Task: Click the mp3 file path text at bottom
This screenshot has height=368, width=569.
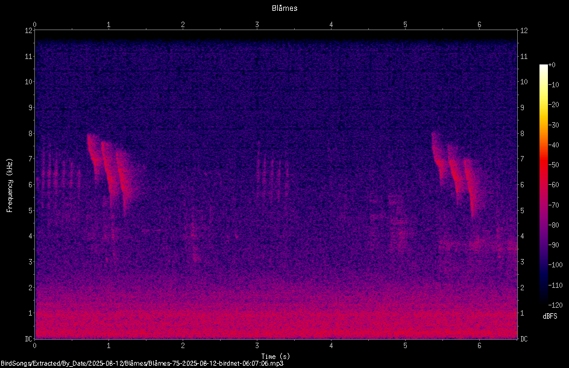Action: pyautogui.click(x=142, y=363)
